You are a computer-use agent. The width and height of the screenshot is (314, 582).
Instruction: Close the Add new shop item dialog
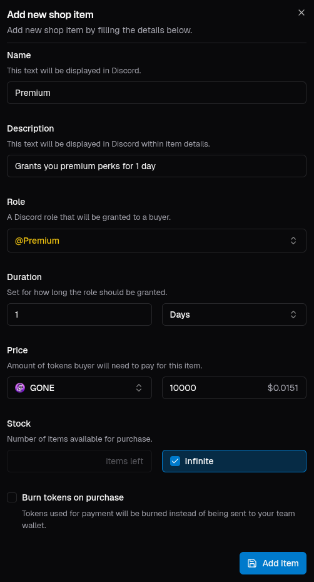(301, 13)
